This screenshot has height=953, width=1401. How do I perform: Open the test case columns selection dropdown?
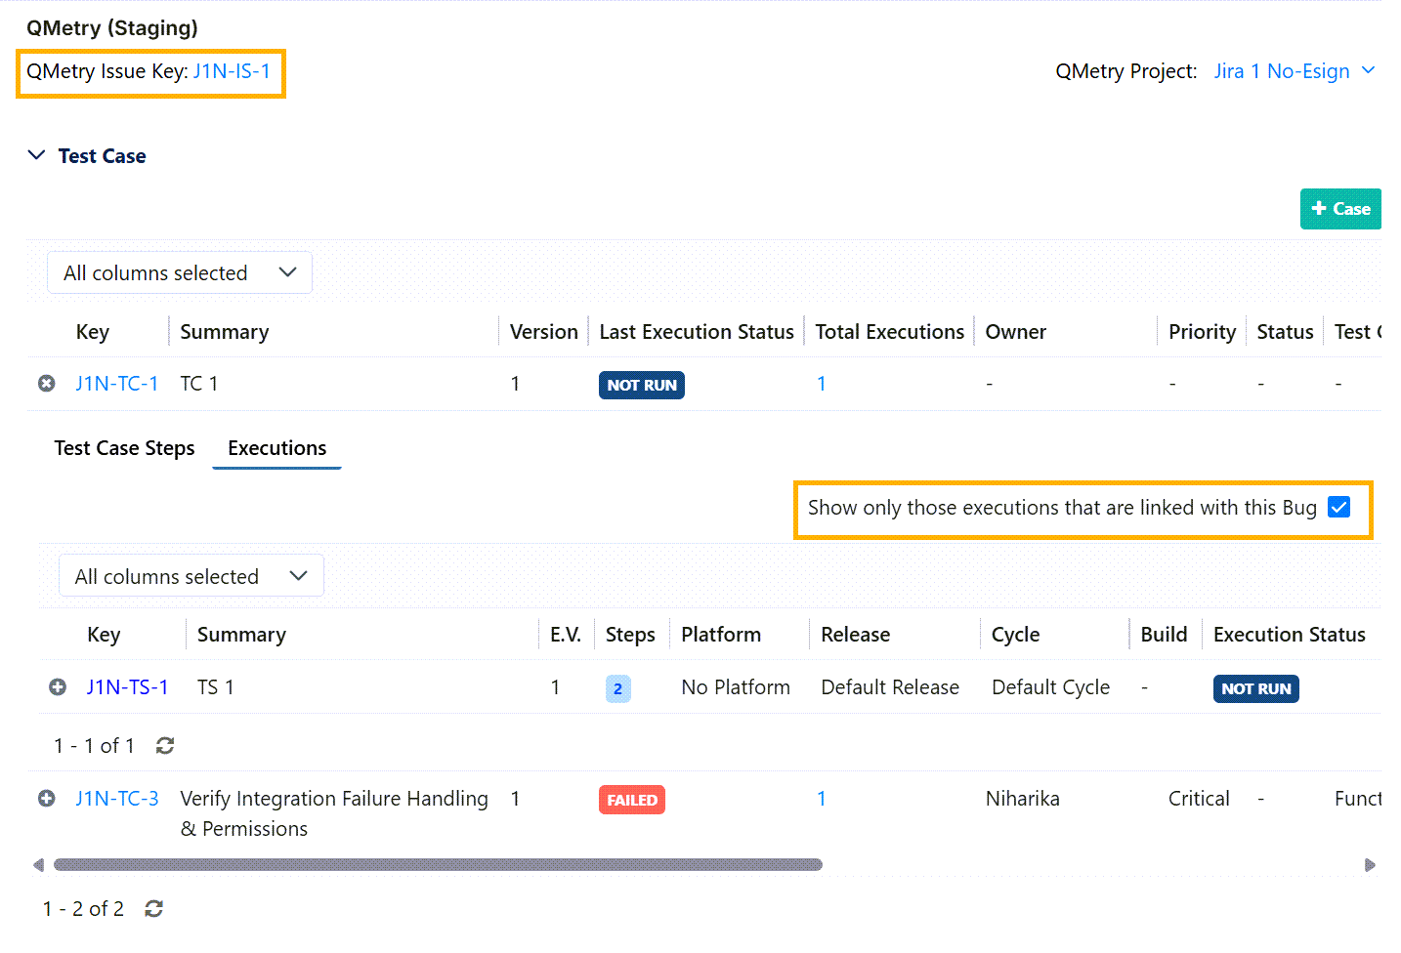click(180, 273)
